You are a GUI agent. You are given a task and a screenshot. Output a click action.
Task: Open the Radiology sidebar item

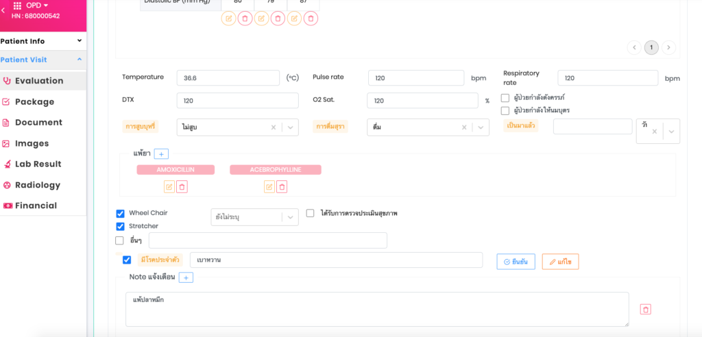coord(38,185)
